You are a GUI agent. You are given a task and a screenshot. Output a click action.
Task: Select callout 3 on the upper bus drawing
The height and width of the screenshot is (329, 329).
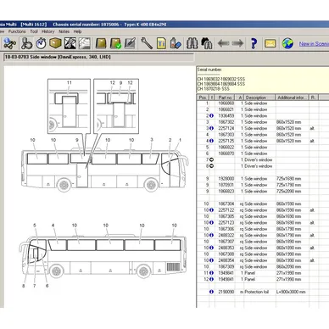152,140
